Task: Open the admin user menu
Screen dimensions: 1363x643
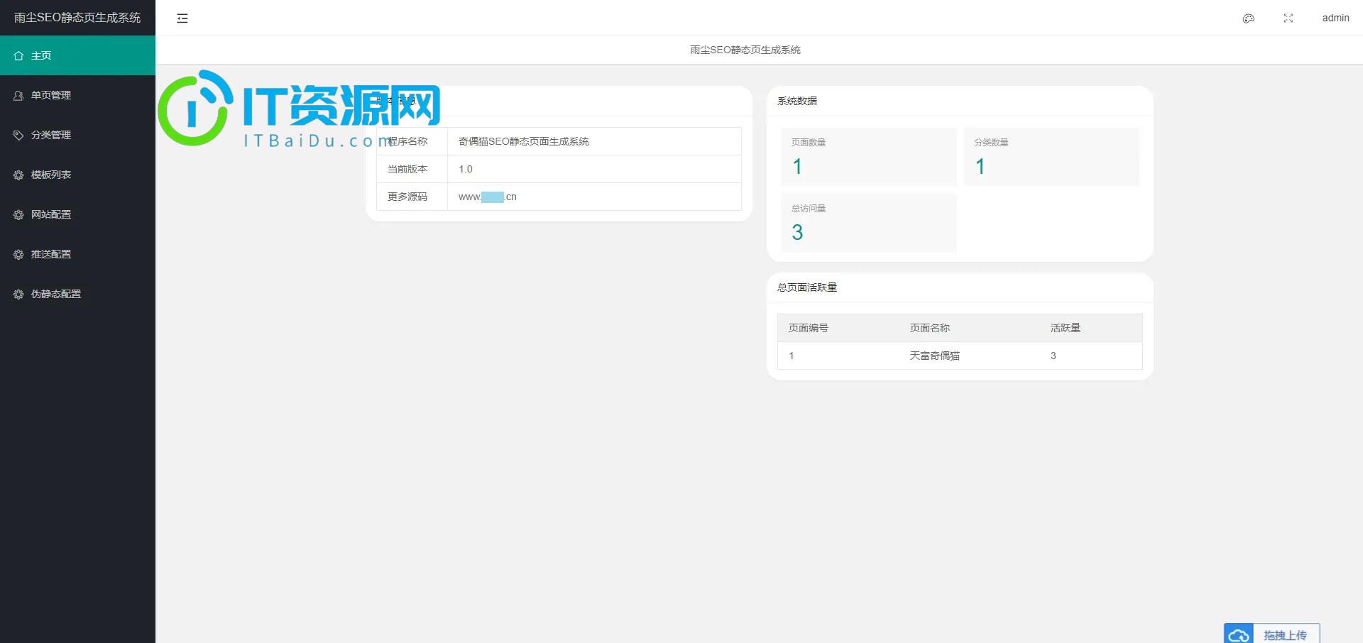Action: point(1335,18)
